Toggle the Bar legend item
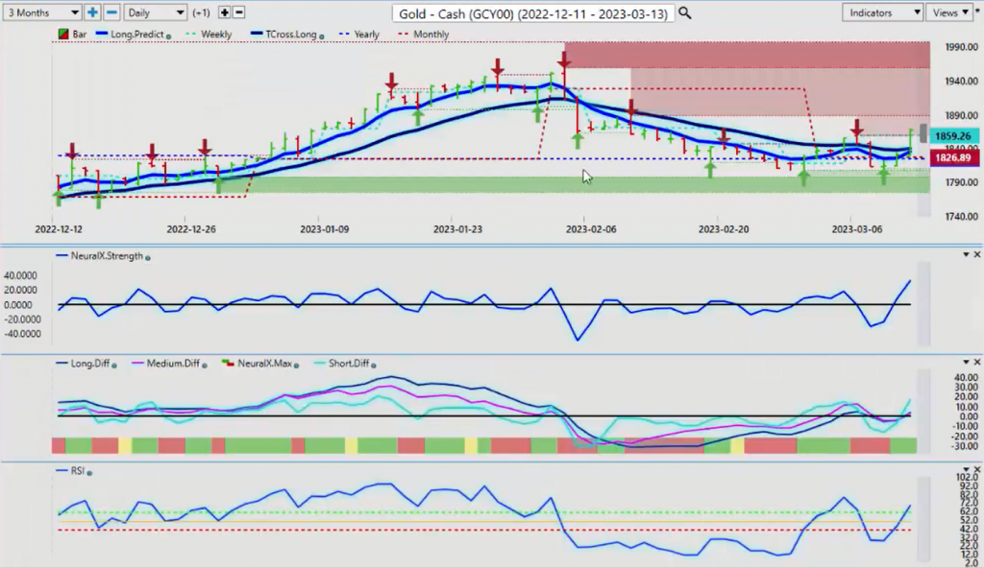This screenshot has height=568, width=984. click(x=73, y=35)
